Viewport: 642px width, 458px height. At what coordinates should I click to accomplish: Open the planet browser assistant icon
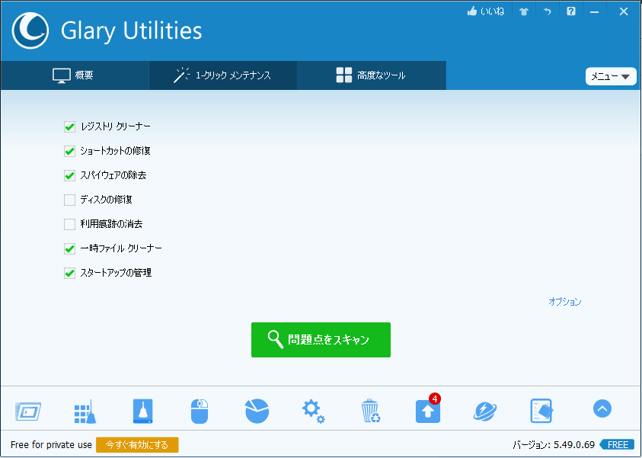pos(485,411)
